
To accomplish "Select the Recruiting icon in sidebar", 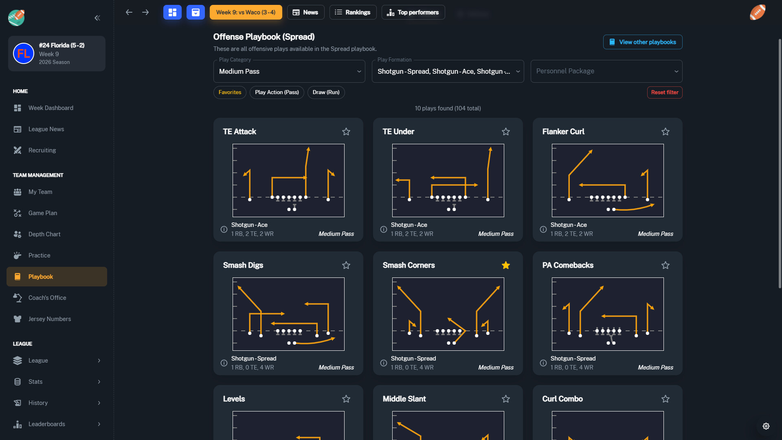I will [18, 150].
